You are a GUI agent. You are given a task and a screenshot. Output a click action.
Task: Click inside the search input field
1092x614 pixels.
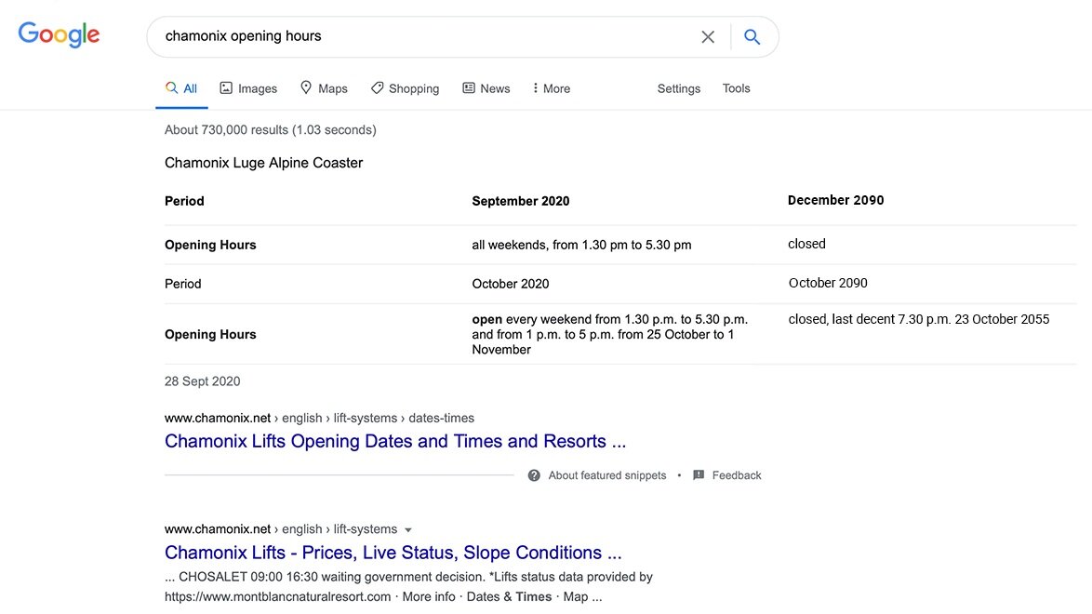[419, 35]
